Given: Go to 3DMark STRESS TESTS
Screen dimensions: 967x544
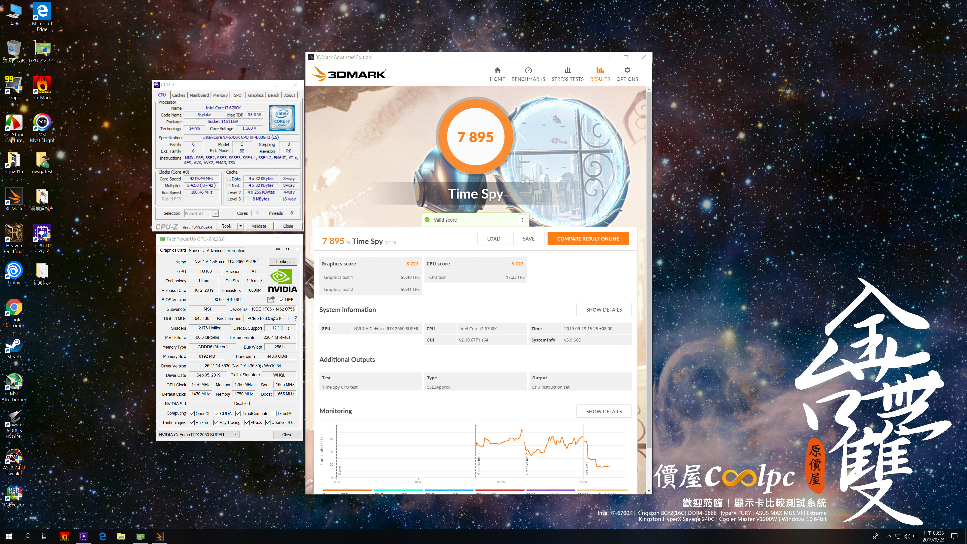Looking at the screenshot, I should tap(567, 74).
